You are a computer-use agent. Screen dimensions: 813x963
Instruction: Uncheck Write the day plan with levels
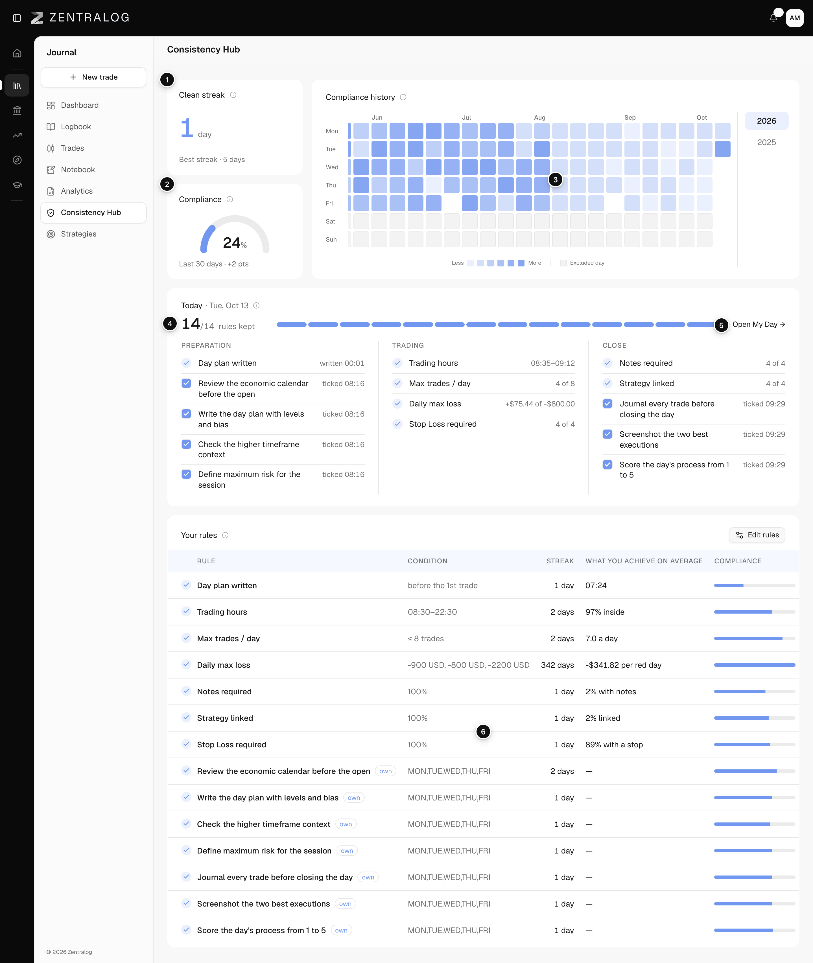(x=186, y=413)
